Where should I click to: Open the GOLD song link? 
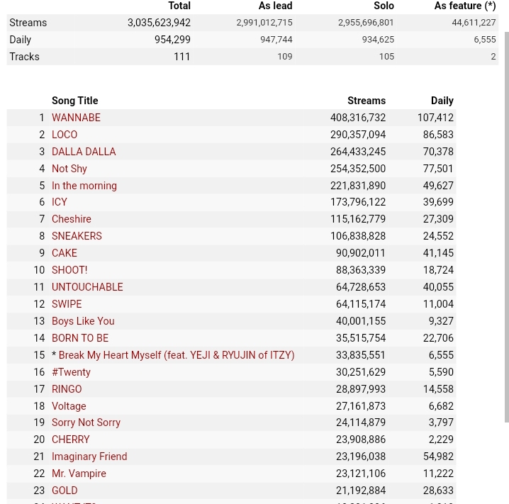65,491
